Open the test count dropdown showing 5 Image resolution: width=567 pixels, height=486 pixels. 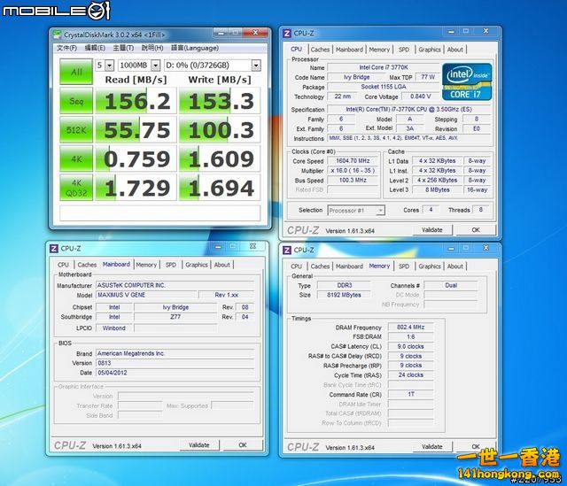[105, 66]
